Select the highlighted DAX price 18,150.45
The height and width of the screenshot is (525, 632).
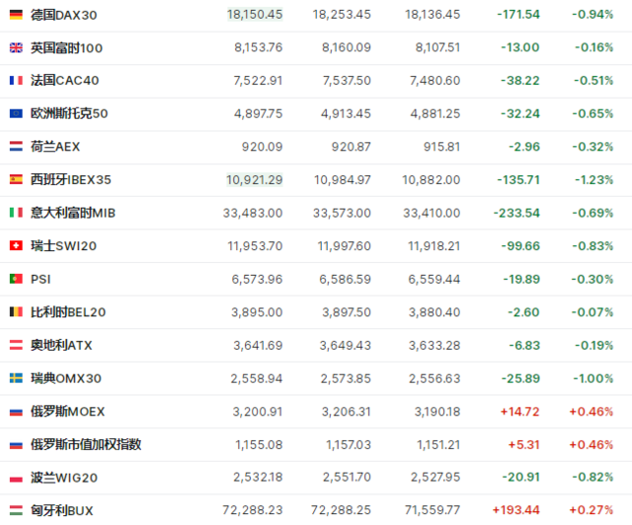(x=255, y=15)
